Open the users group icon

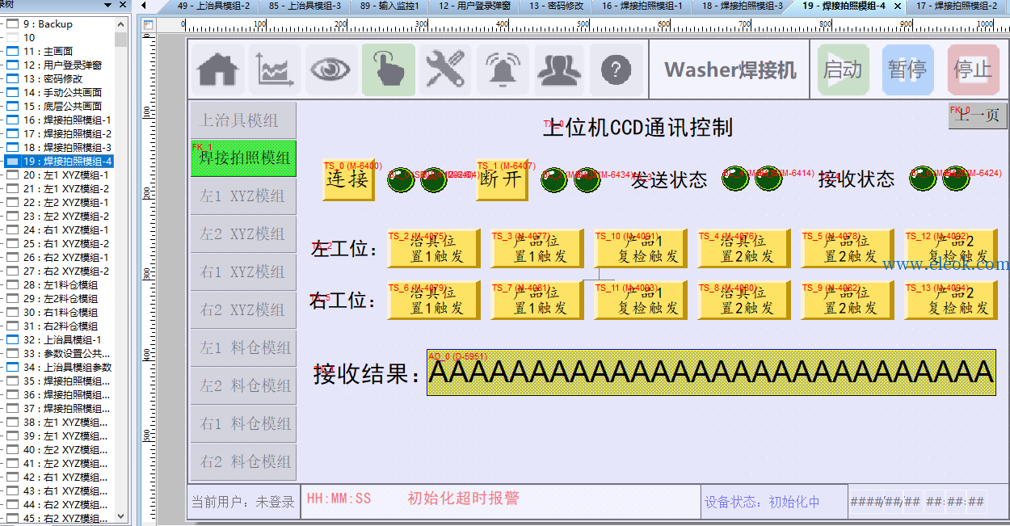[559, 70]
